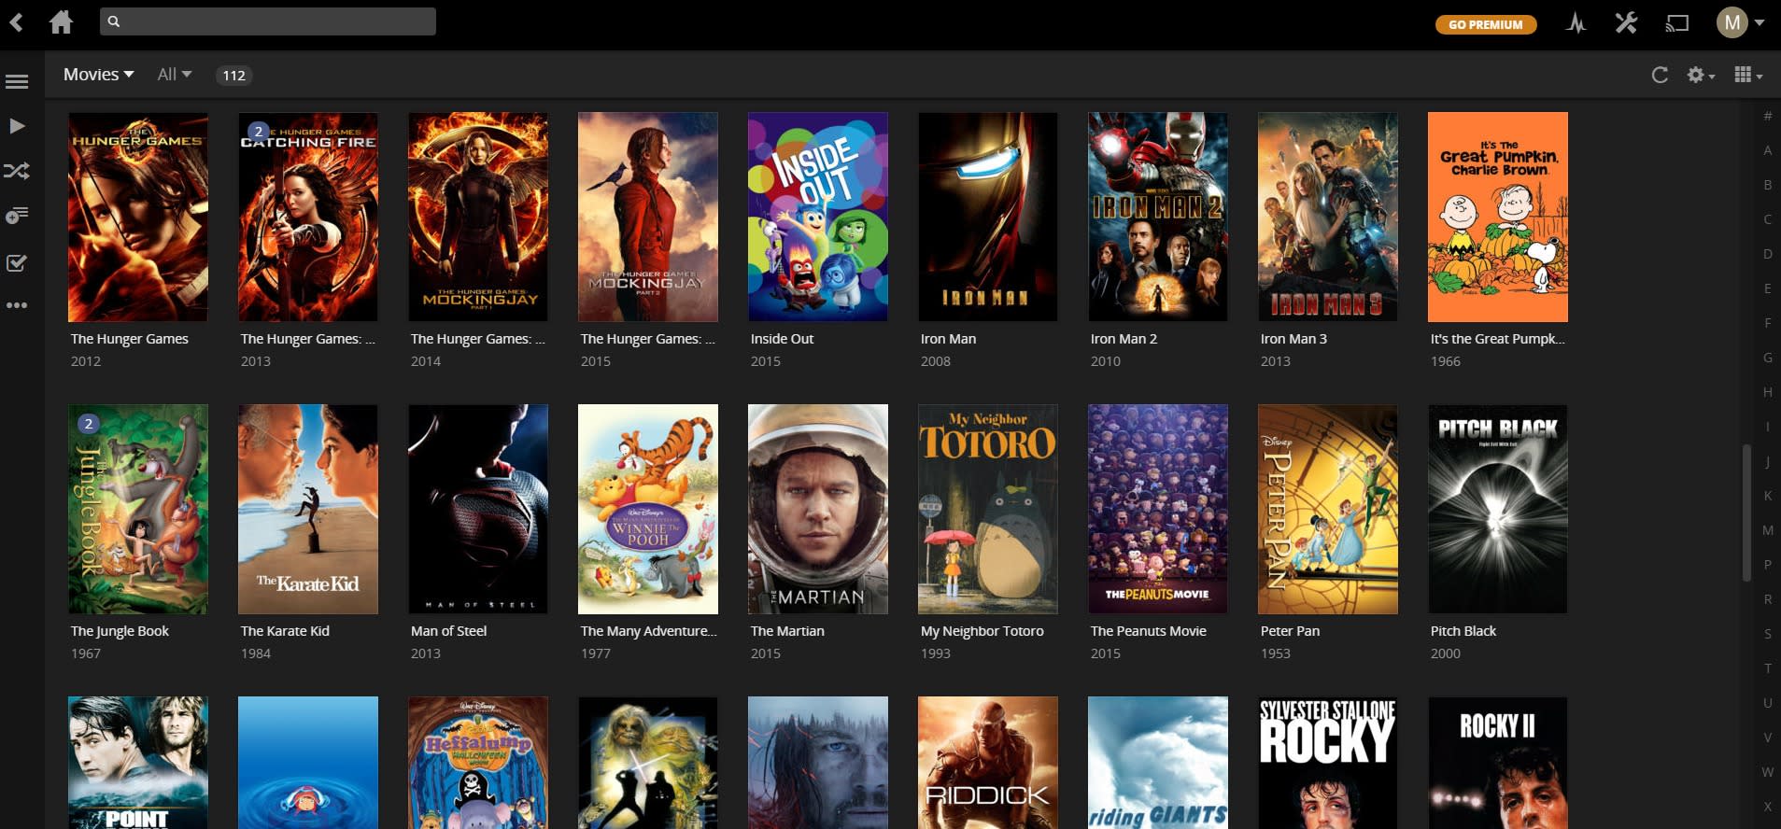This screenshot has width=1781, height=829.
Task: Click the My Neighbor Totoro title
Action: point(982,631)
